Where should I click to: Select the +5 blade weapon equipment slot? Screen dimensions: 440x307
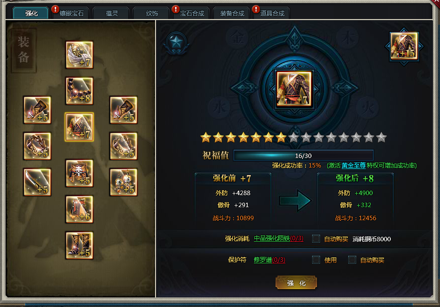pos(37,182)
